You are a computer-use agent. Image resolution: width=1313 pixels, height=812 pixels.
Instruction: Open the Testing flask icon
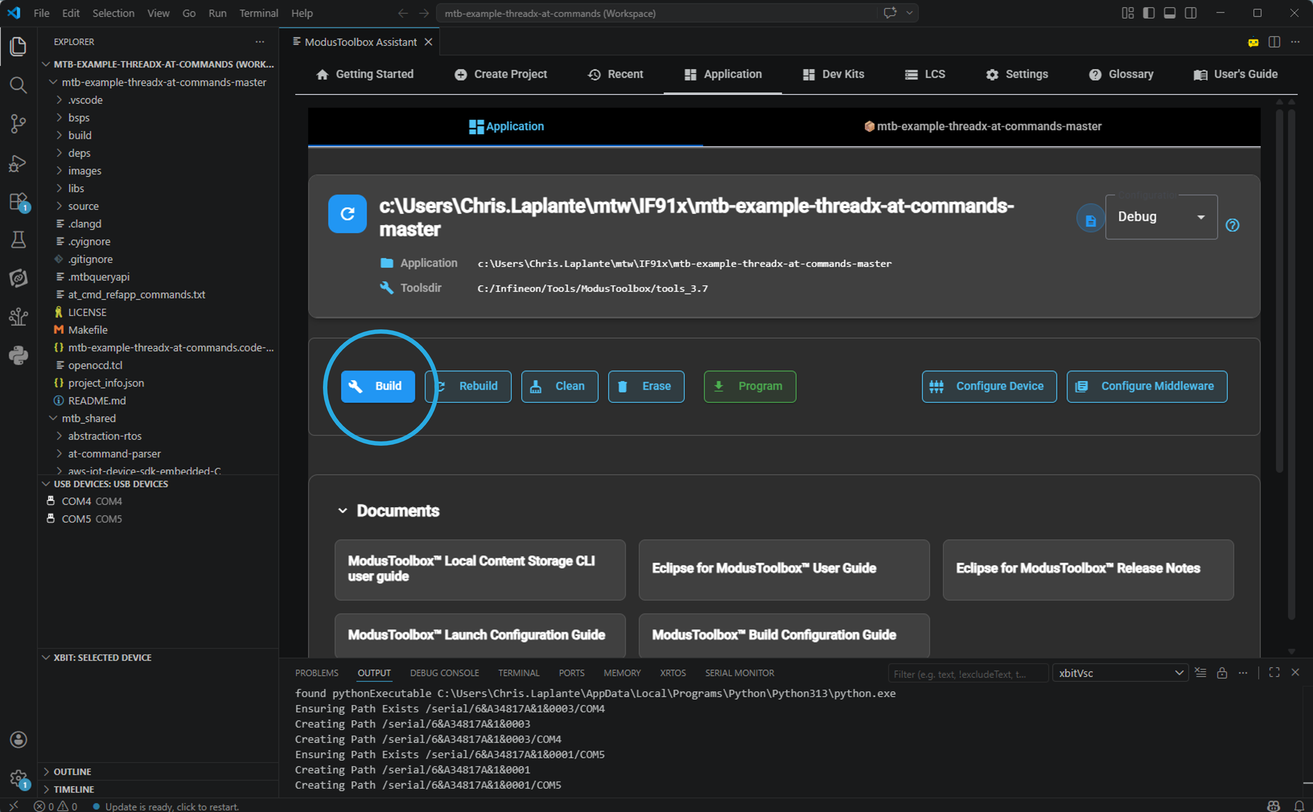(x=18, y=240)
